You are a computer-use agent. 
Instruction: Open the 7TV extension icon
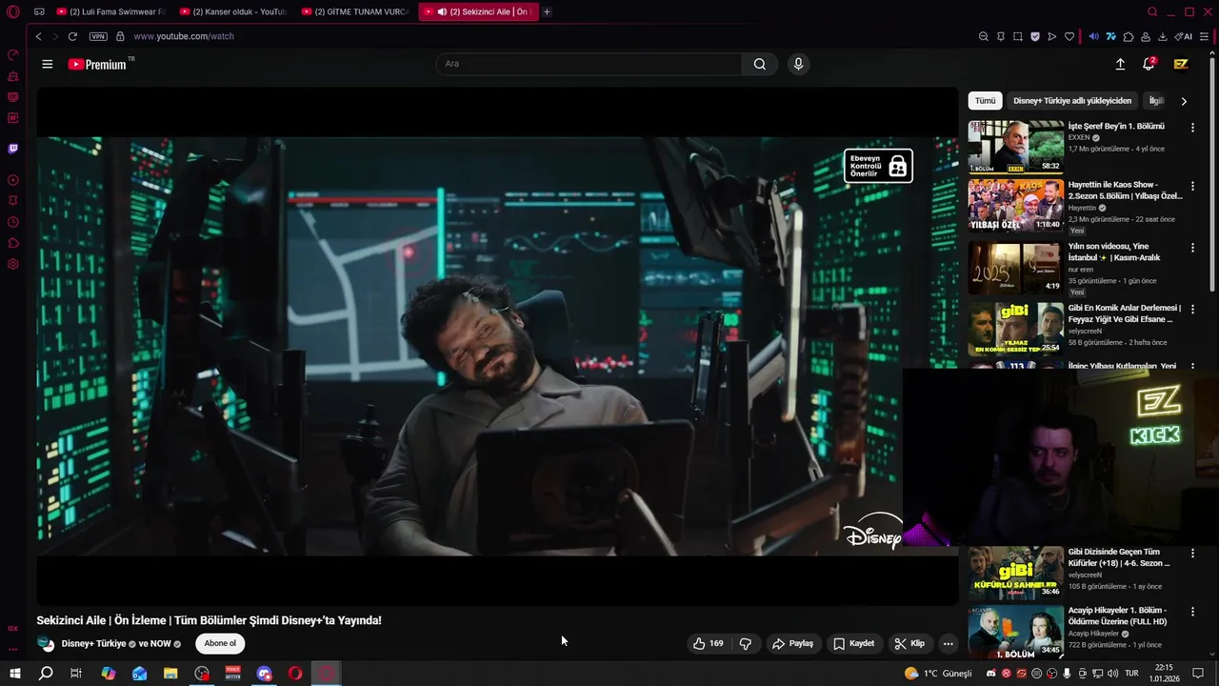click(x=1110, y=36)
